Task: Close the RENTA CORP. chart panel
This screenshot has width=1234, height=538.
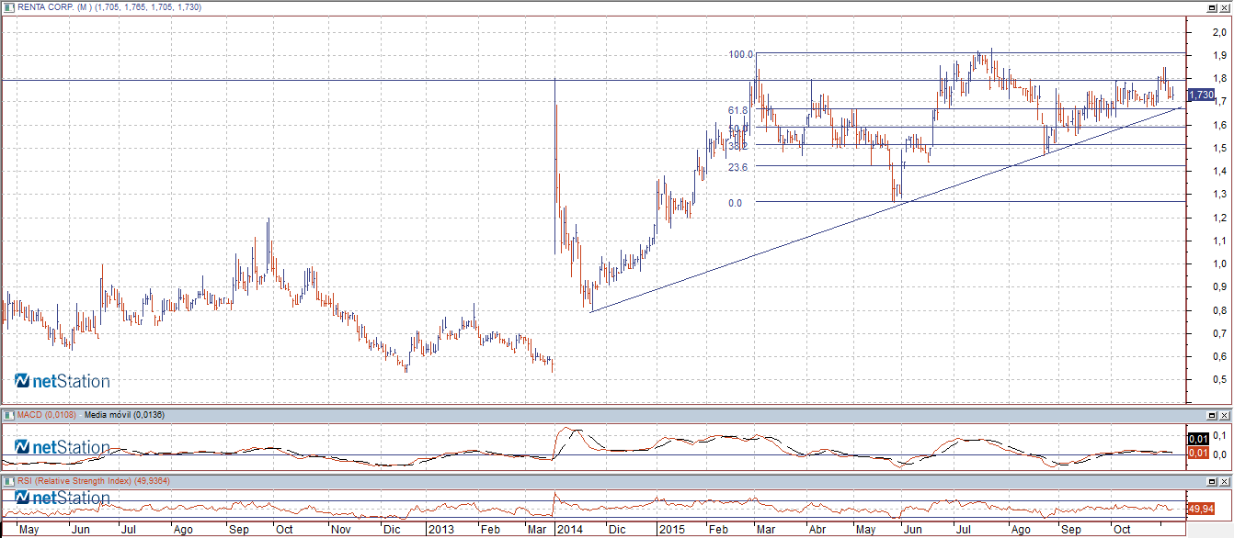Action: [1226, 6]
